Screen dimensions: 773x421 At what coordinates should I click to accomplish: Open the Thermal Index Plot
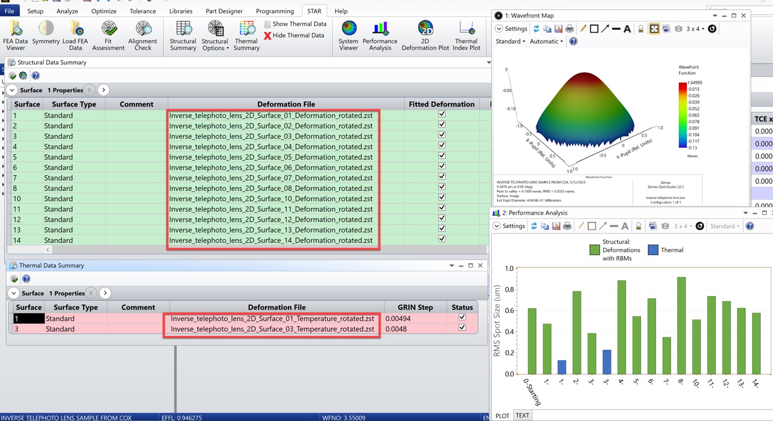[466, 36]
